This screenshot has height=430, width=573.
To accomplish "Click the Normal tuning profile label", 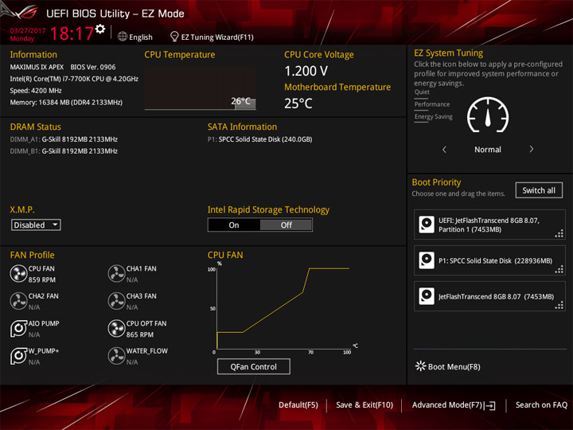I will pyautogui.click(x=488, y=150).
